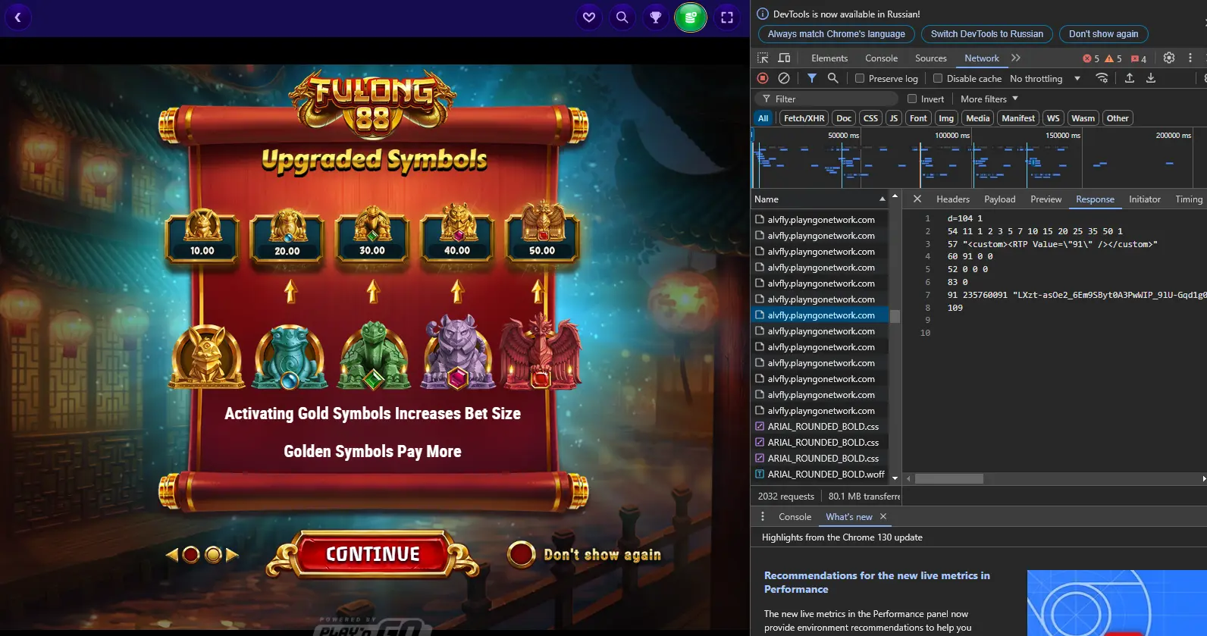Select the ARIAL_ROUNDED_BOLD.woff request
1207x636 pixels.
pyautogui.click(x=820, y=475)
